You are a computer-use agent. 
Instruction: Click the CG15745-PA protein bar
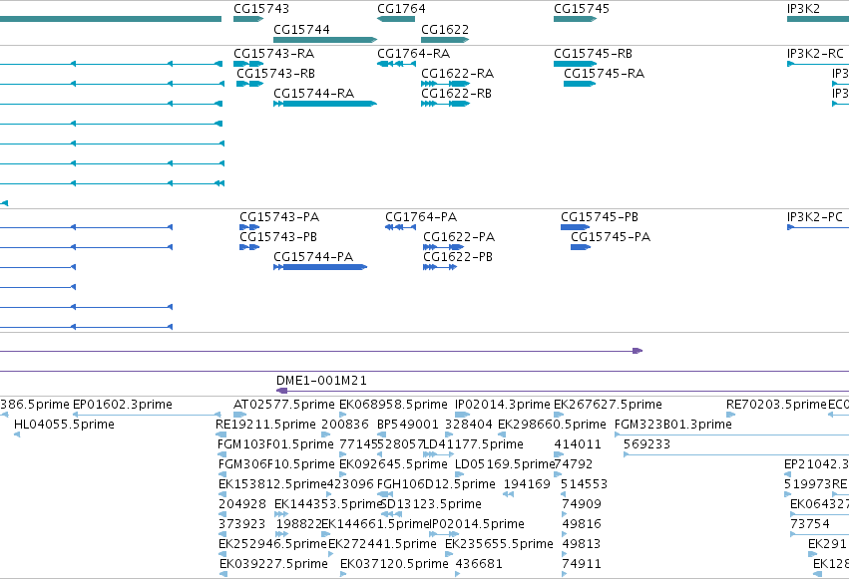pos(581,247)
